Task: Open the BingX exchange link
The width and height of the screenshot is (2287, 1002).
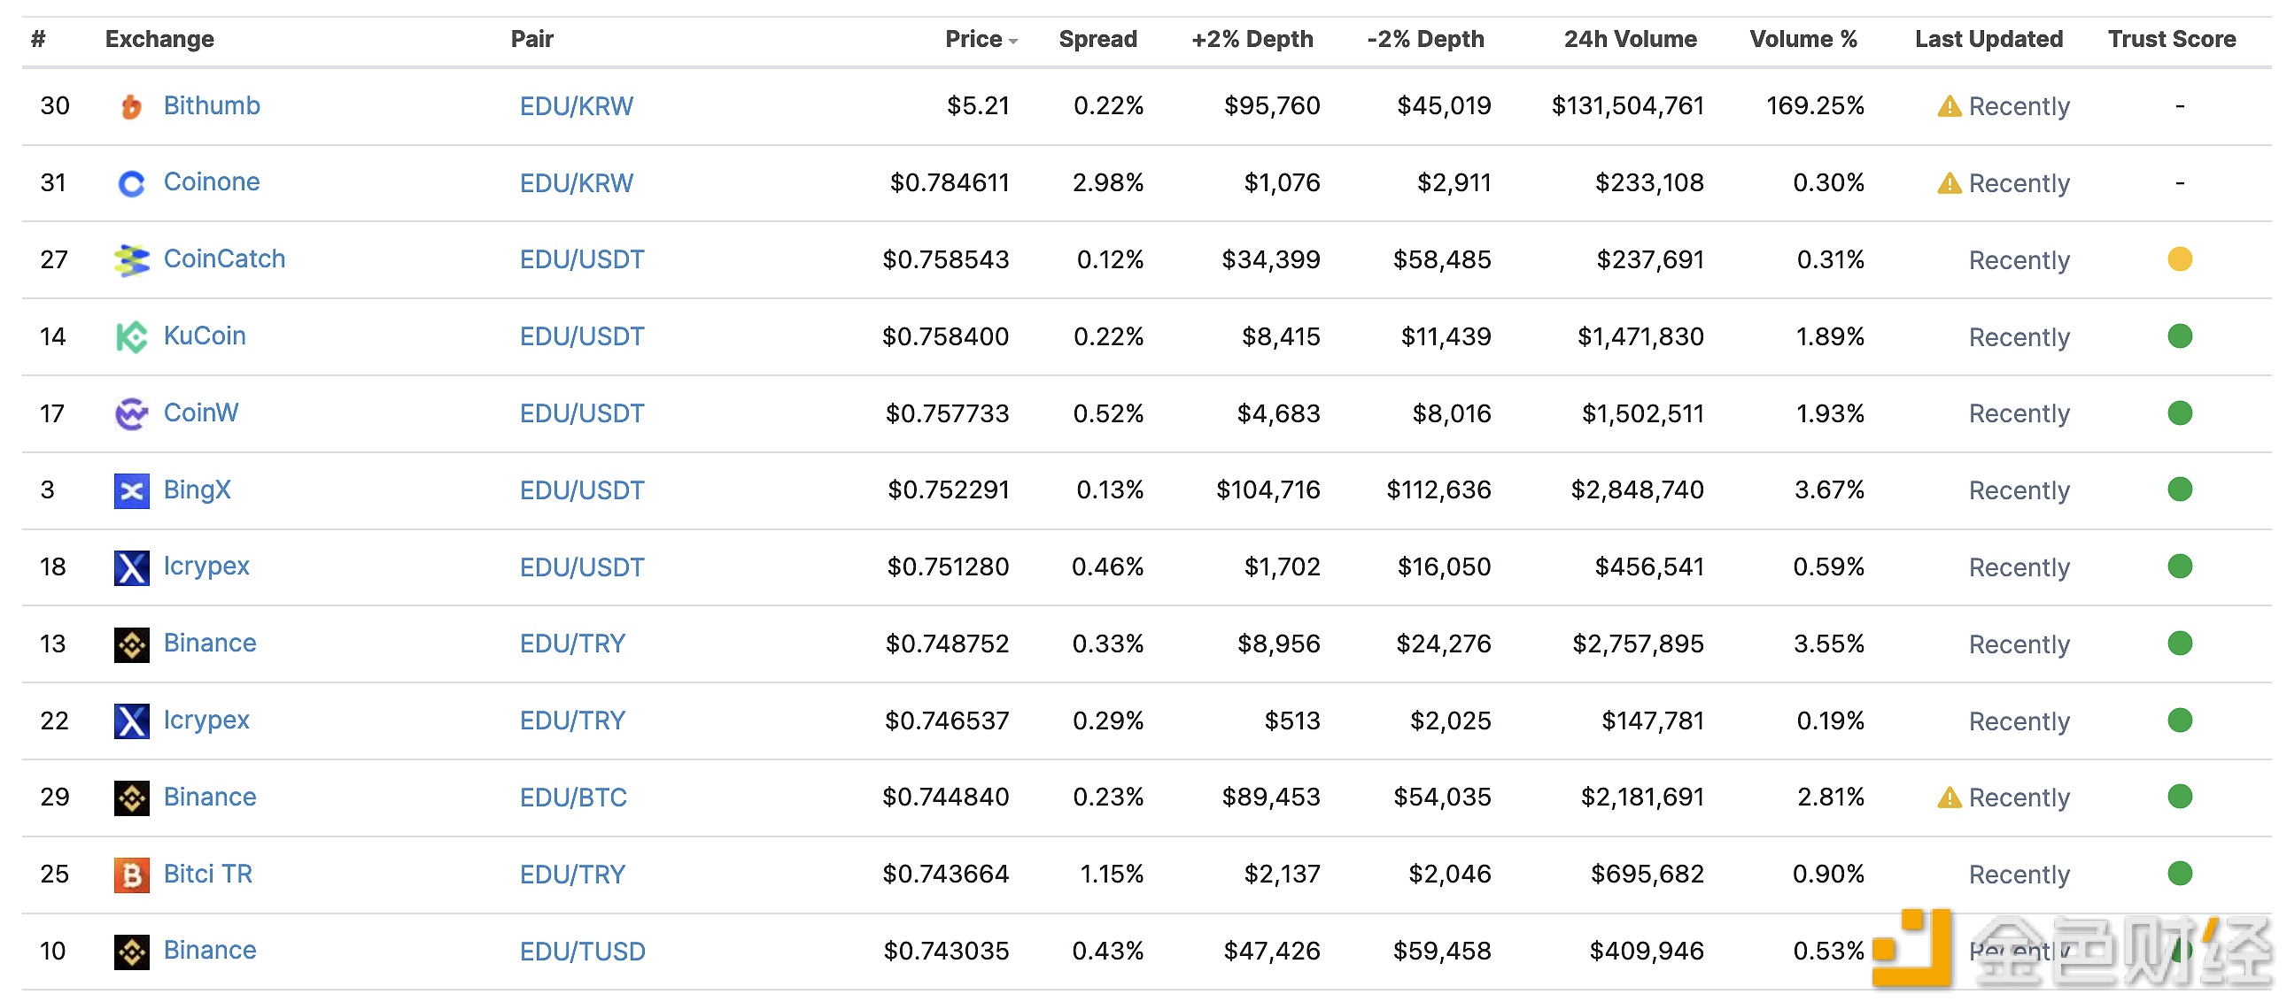Action: click(x=198, y=489)
